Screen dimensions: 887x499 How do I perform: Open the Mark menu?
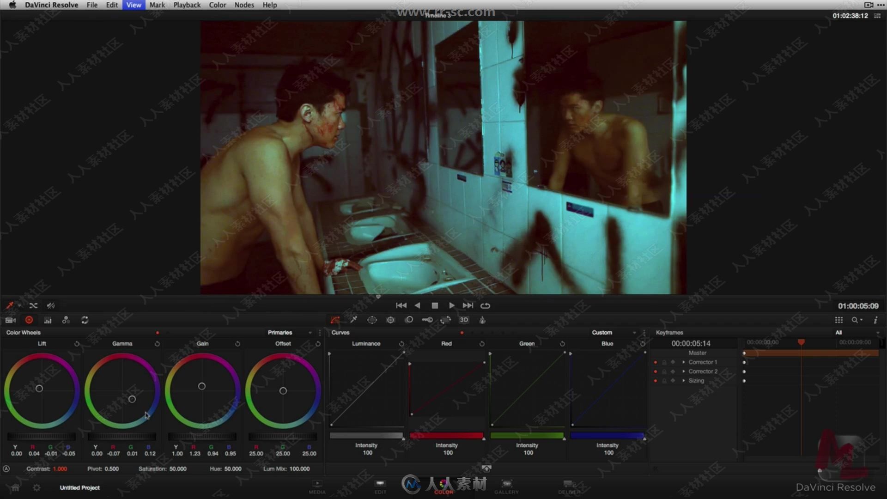(x=157, y=5)
